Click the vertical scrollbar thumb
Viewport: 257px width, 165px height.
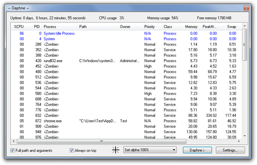tap(245, 45)
